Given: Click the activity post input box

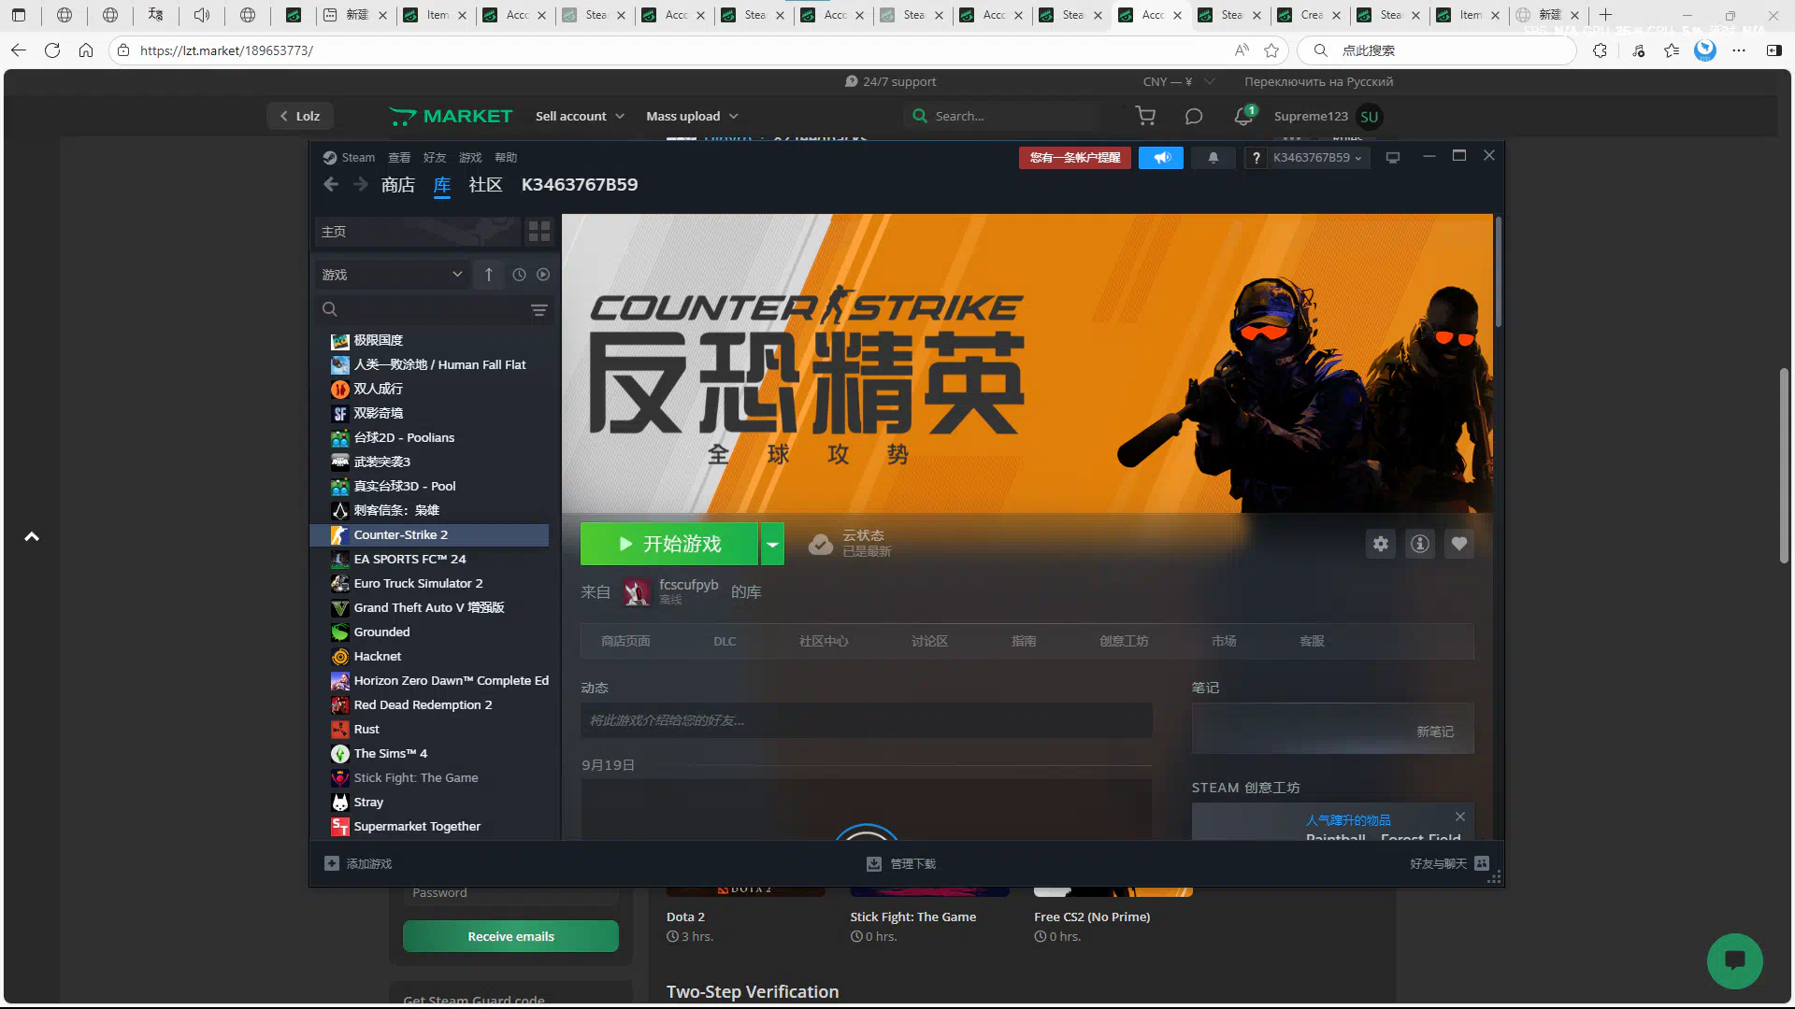Looking at the screenshot, I should (x=867, y=720).
